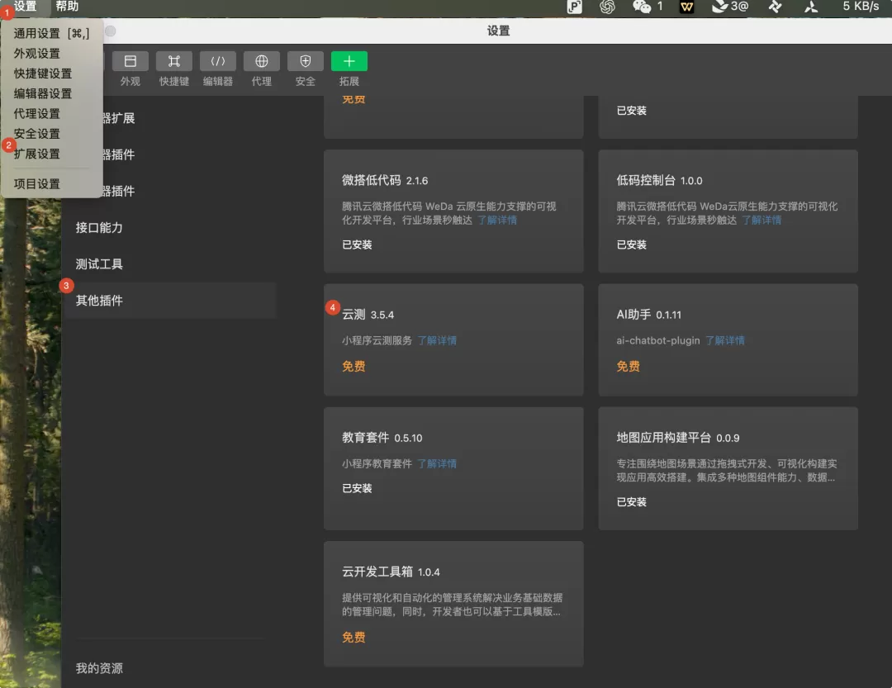Click the 低码控制台 1.0.0 title
This screenshot has height=688, width=892.
[x=659, y=180]
